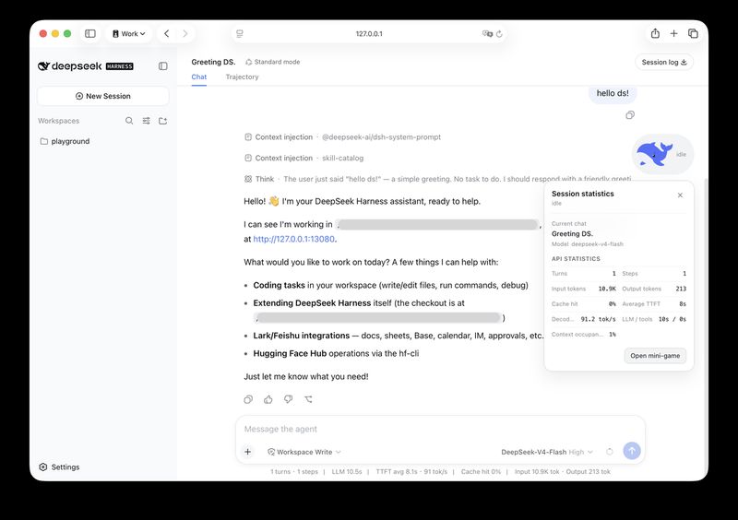
Task: Open the DeepSeek-V4-Flash model dropdown
Action: coord(547,452)
